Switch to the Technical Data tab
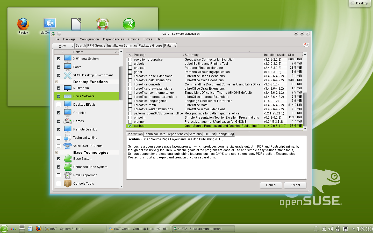373x233 pixels. pos(155,134)
